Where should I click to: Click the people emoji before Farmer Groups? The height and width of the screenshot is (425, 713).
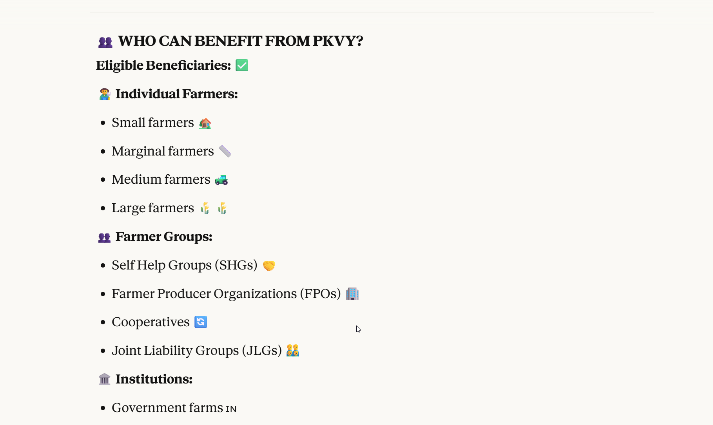pos(104,237)
